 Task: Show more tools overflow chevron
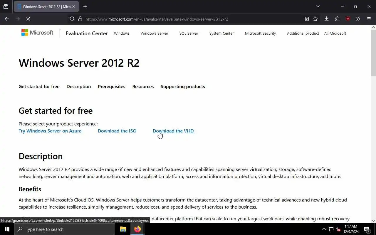pyautogui.click(x=358, y=19)
